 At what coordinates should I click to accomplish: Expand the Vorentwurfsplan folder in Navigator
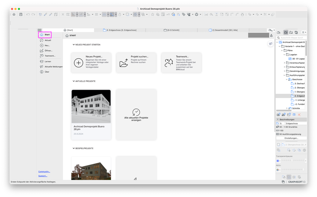pyautogui.click(x=284, y=63)
